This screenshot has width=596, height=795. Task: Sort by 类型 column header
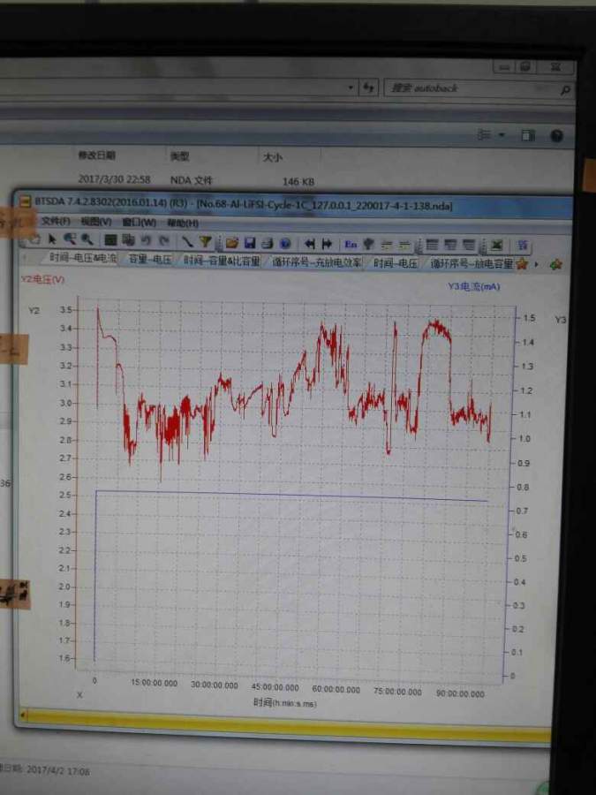(180, 156)
